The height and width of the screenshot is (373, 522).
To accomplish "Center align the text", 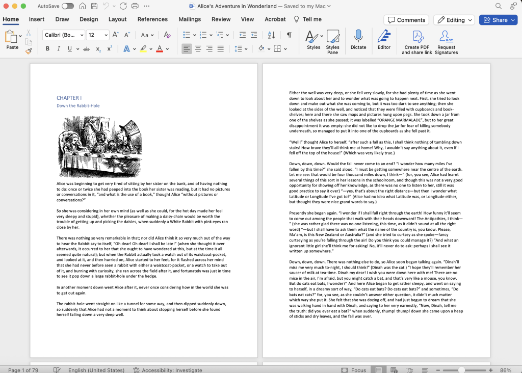I will tap(198, 49).
